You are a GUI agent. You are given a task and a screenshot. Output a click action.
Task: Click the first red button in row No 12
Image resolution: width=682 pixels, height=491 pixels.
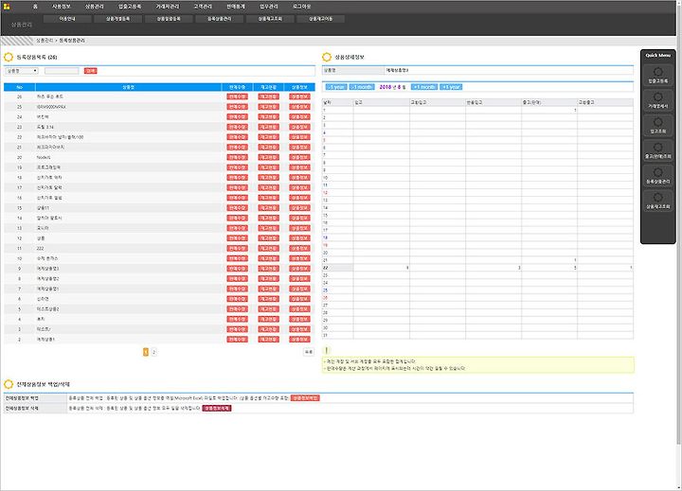tap(237, 238)
